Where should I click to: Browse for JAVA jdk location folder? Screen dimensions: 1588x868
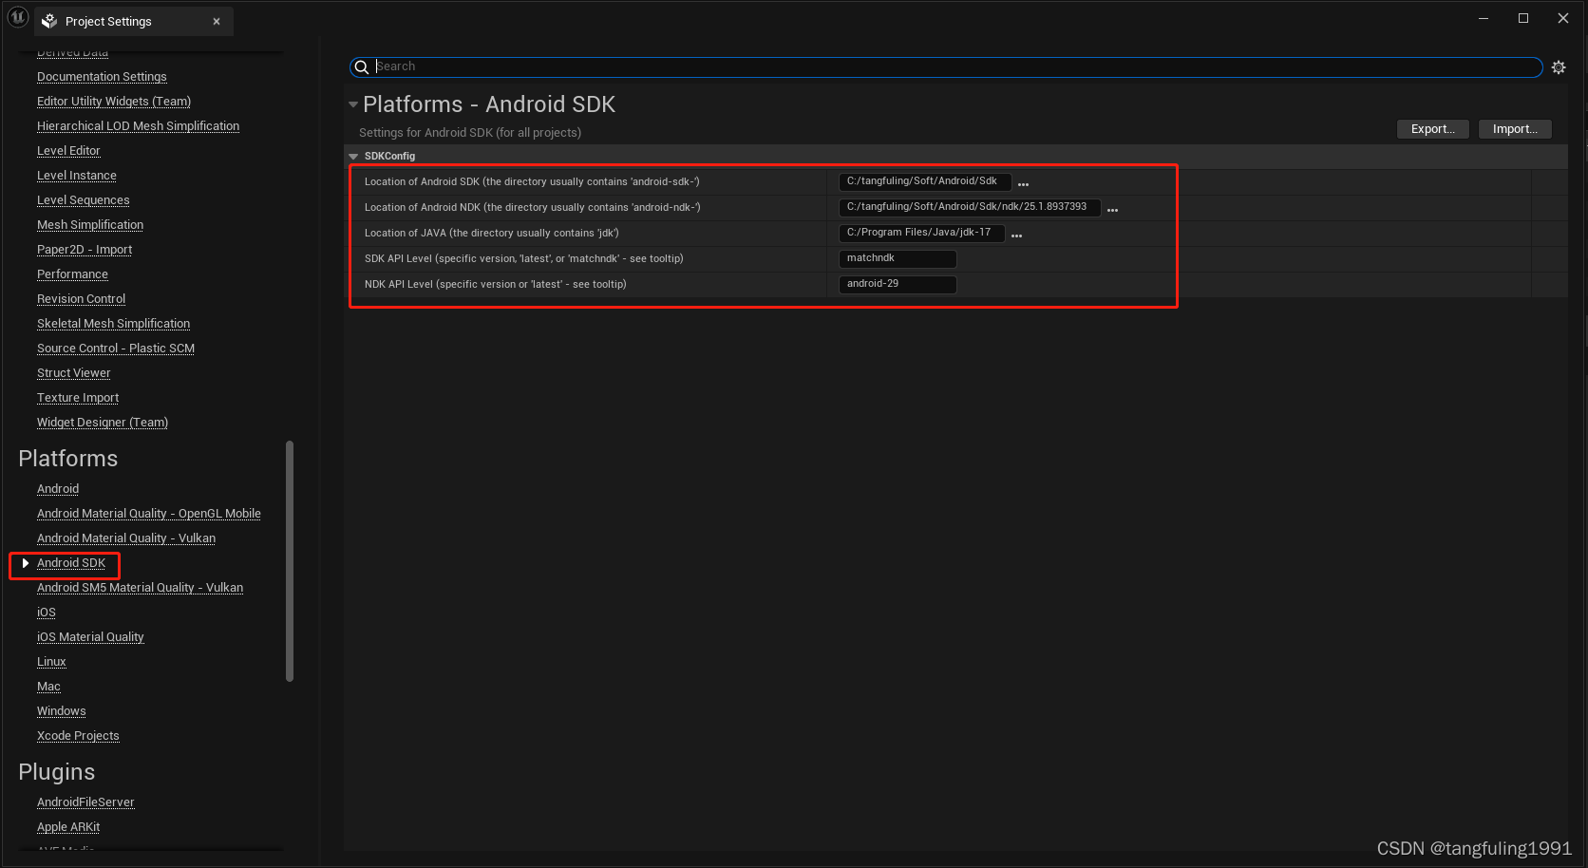coord(1016,236)
